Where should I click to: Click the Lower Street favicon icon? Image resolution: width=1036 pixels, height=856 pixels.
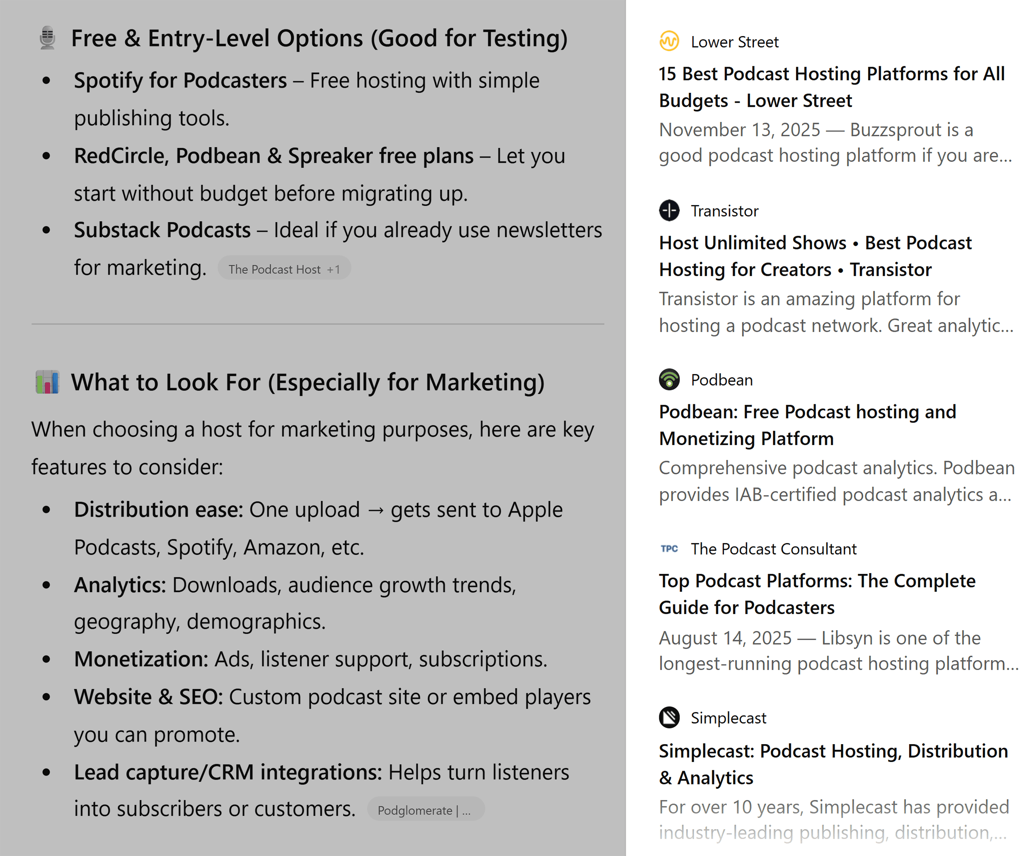(669, 41)
